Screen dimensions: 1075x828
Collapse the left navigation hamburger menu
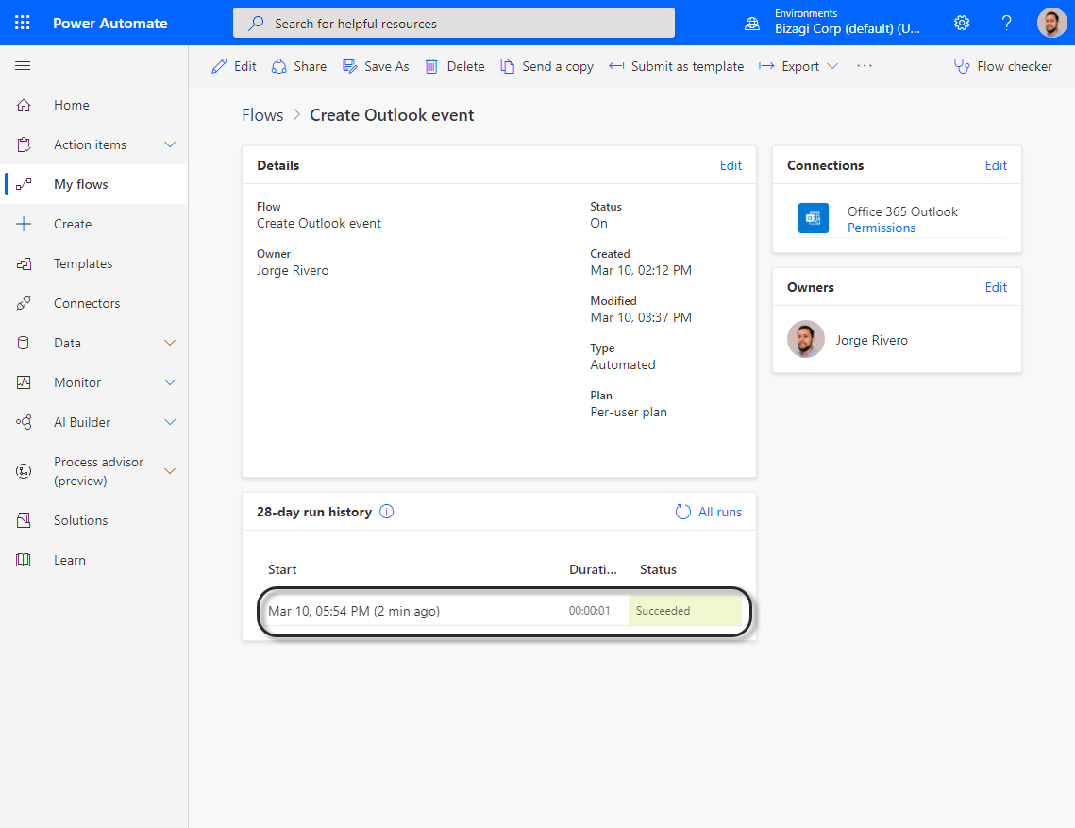tap(23, 66)
